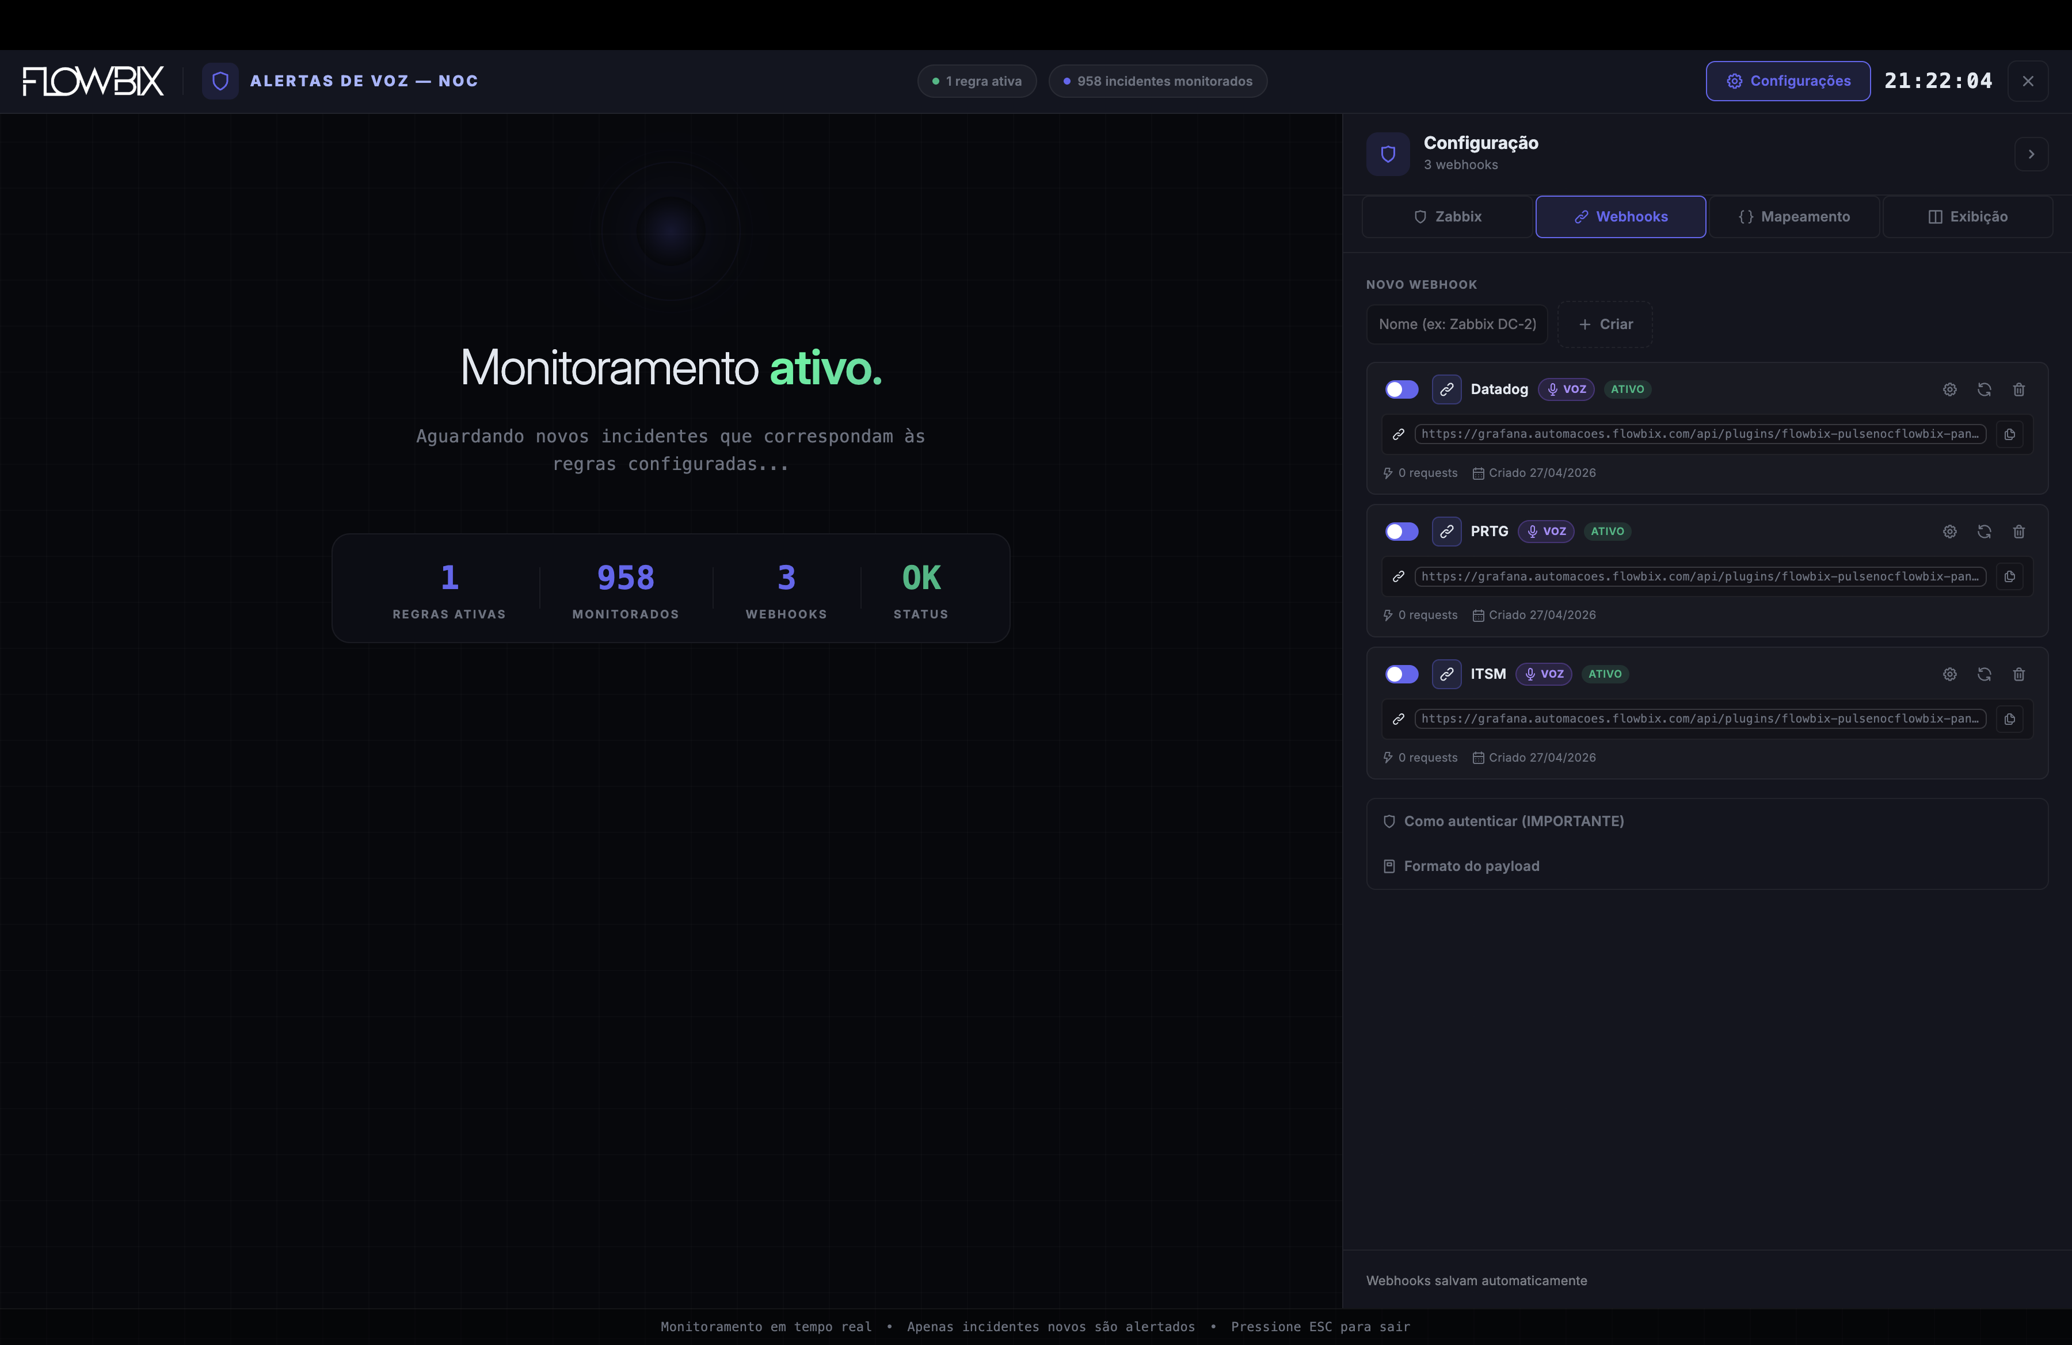Focus the new webhook Nome input field
The width and height of the screenshot is (2072, 1345).
tap(1457, 324)
